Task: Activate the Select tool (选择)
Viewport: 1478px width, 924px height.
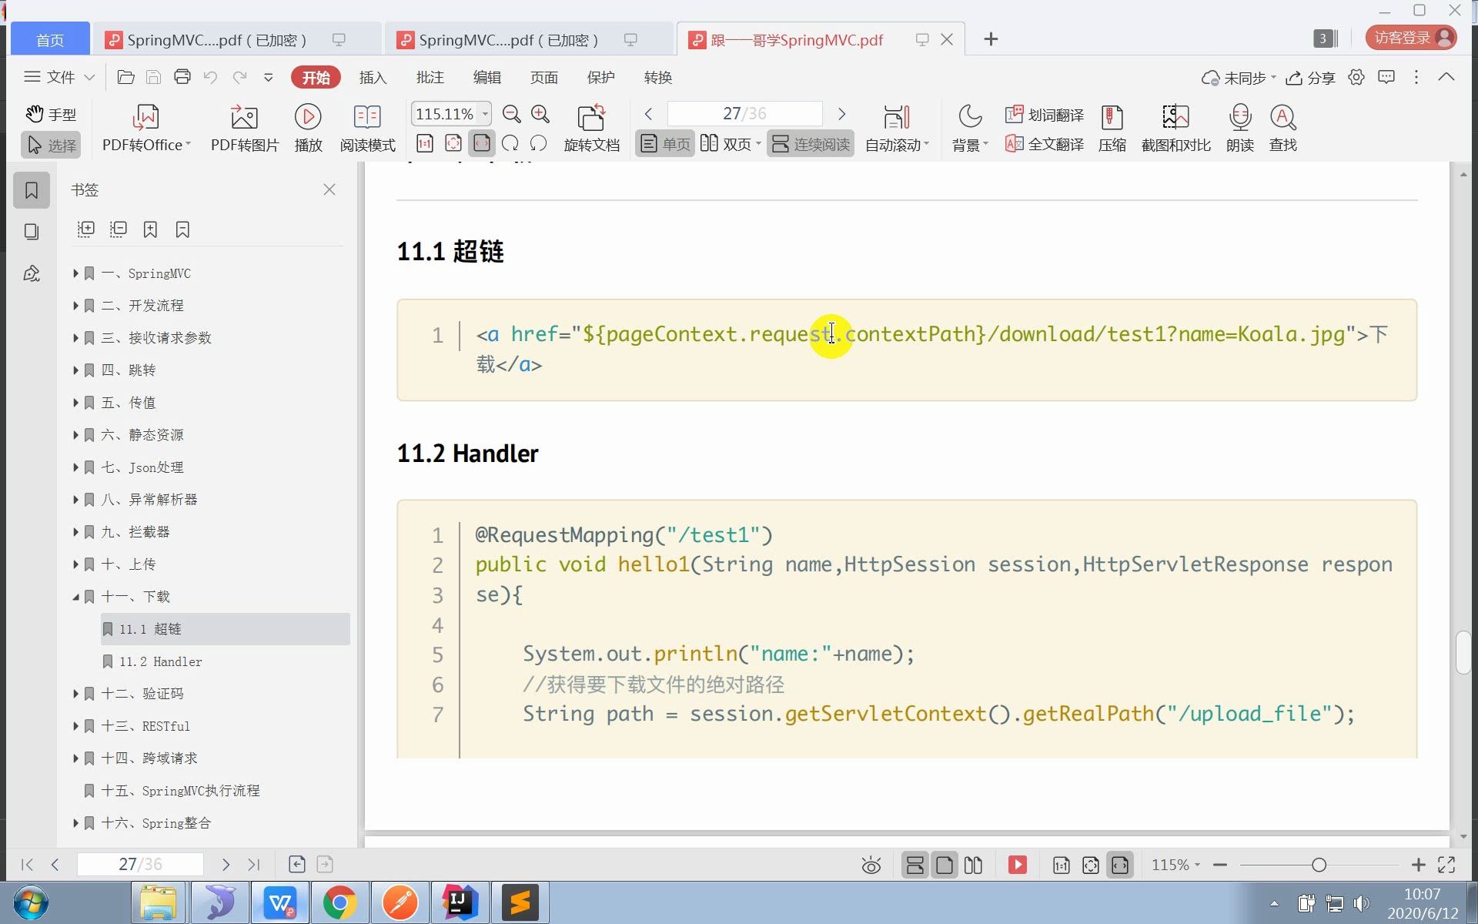Action: pos(51,145)
